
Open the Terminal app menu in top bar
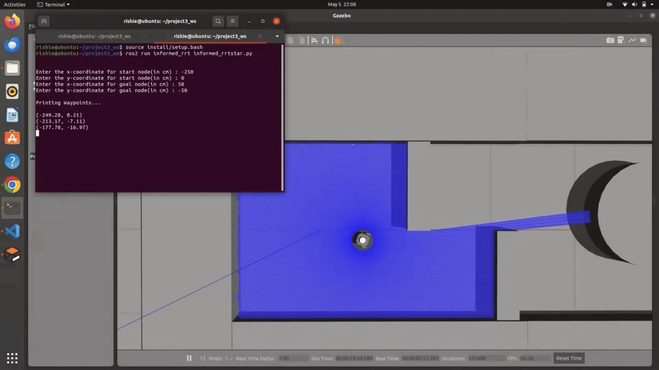click(x=54, y=4)
